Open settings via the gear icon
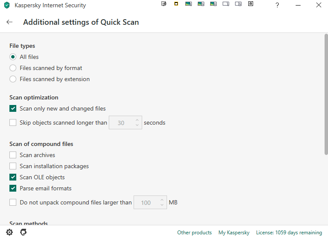This screenshot has height=239, width=328. [x=9, y=233]
